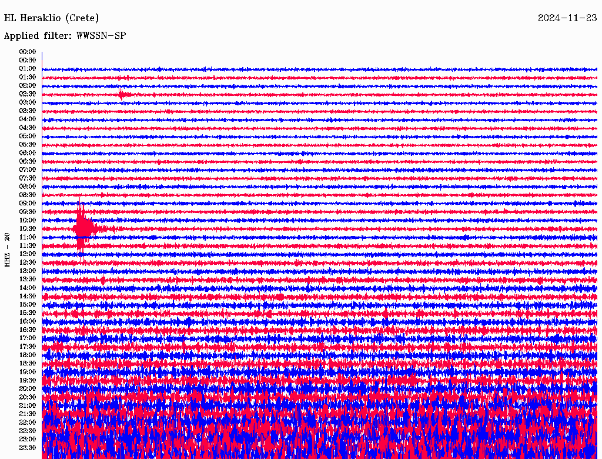602x459 pixels.
Task: Click the 'Applied filter: WWSSN-SP' label
Action: (65, 36)
